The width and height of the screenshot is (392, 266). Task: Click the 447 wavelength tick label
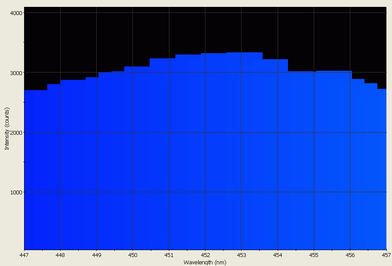(24, 255)
